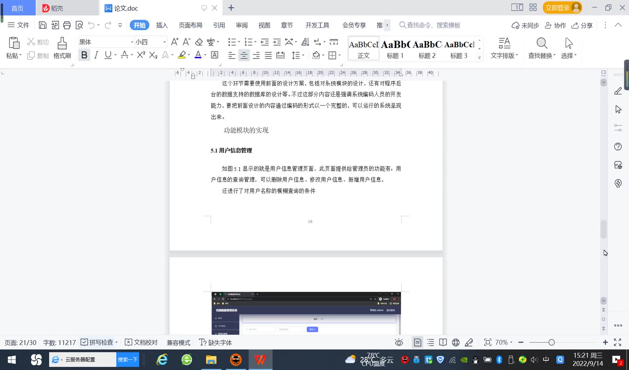Screen dimensions: 629x370
Task: Click the Login Now (立即登录) button
Action: pyautogui.click(x=562, y=8)
